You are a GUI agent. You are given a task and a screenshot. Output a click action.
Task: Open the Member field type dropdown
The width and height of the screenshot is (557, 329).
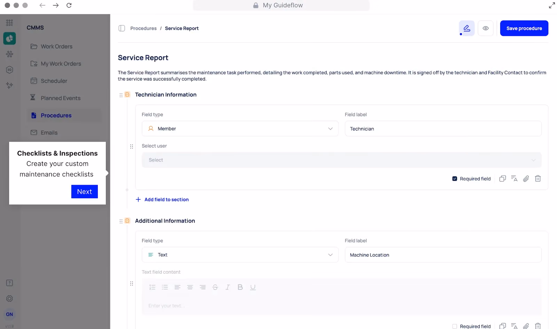click(x=240, y=128)
